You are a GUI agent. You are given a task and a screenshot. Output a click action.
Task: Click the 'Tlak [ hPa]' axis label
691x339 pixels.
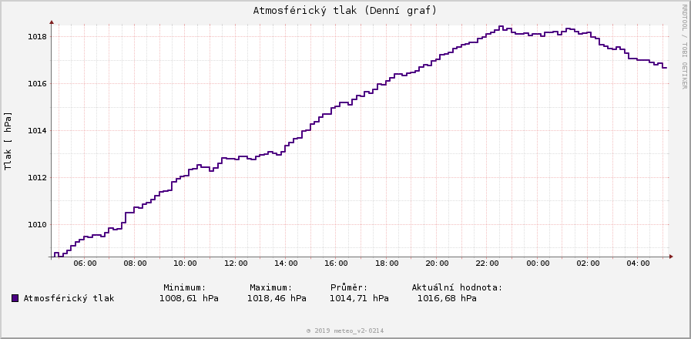pyautogui.click(x=8, y=140)
